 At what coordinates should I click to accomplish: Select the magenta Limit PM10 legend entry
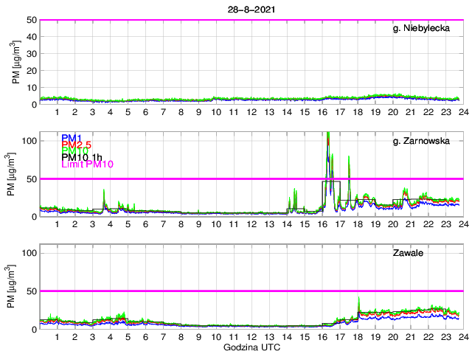point(86,164)
